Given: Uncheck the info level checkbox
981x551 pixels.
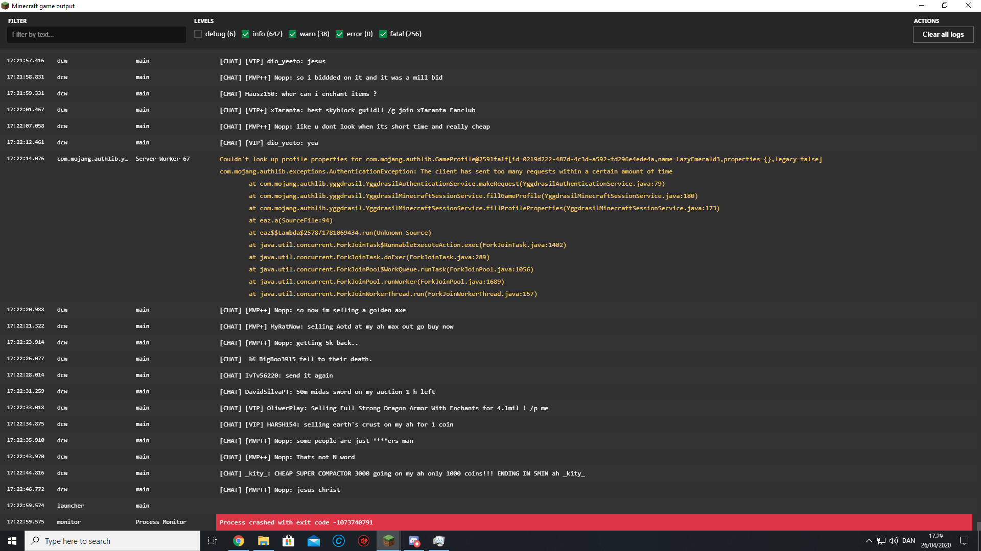Looking at the screenshot, I should [x=246, y=34].
